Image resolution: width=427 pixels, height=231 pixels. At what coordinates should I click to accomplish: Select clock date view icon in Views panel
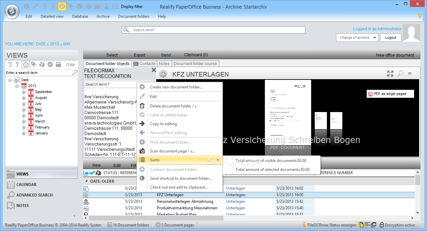[26, 64]
